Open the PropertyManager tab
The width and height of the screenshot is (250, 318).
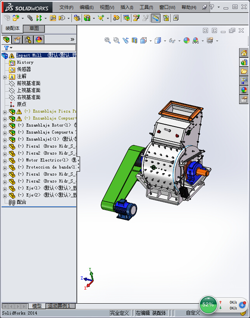[17, 39]
